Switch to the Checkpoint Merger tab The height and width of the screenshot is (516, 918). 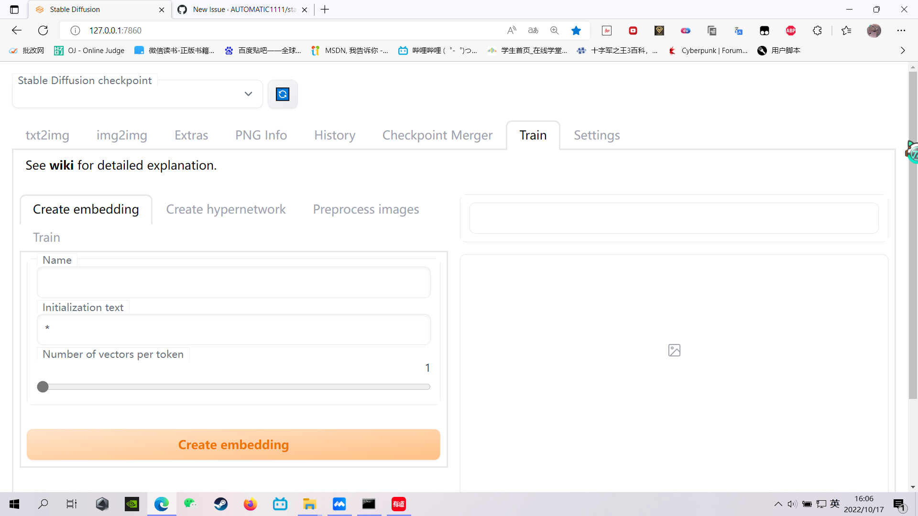437,135
